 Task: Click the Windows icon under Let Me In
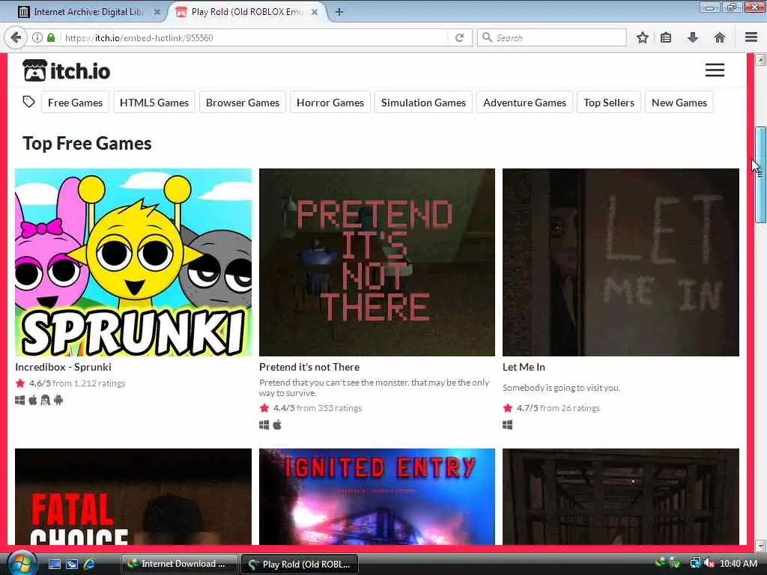(508, 425)
